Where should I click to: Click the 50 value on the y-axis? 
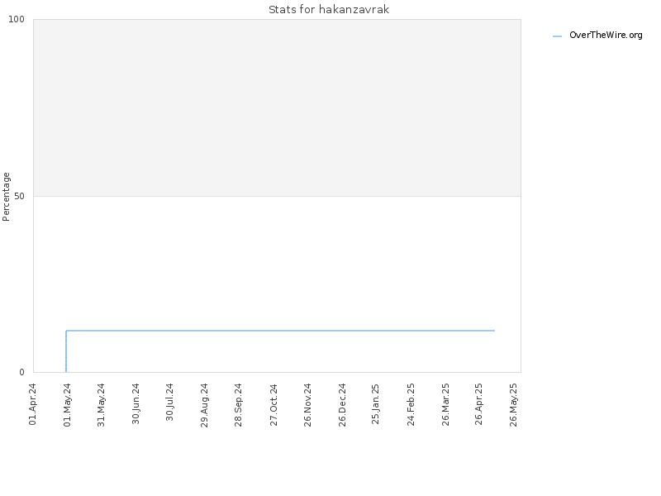pyautogui.click(x=19, y=196)
